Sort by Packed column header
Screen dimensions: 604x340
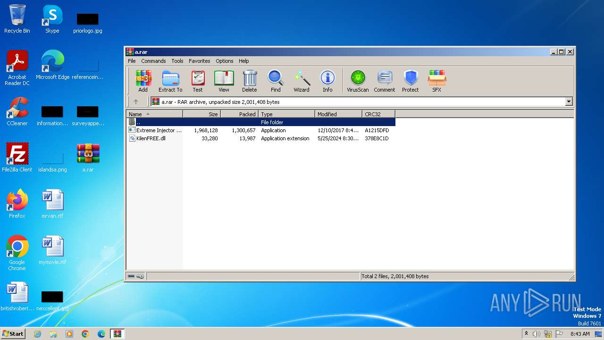click(239, 114)
